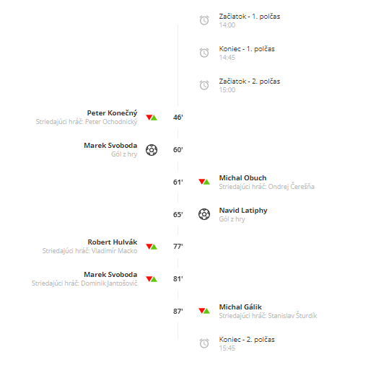Screen dimensions: 389x370
Task: Open player Peter Konečný
Action: point(112,113)
